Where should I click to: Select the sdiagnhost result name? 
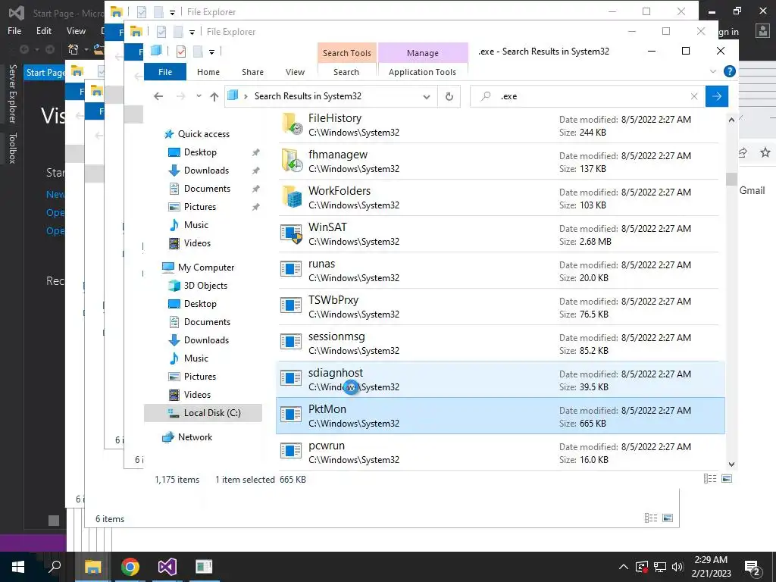pos(336,373)
